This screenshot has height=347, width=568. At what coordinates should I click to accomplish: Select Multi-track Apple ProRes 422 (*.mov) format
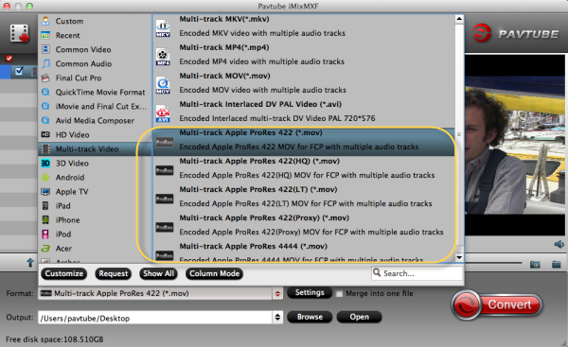pyautogui.click(x=304, y=142)
